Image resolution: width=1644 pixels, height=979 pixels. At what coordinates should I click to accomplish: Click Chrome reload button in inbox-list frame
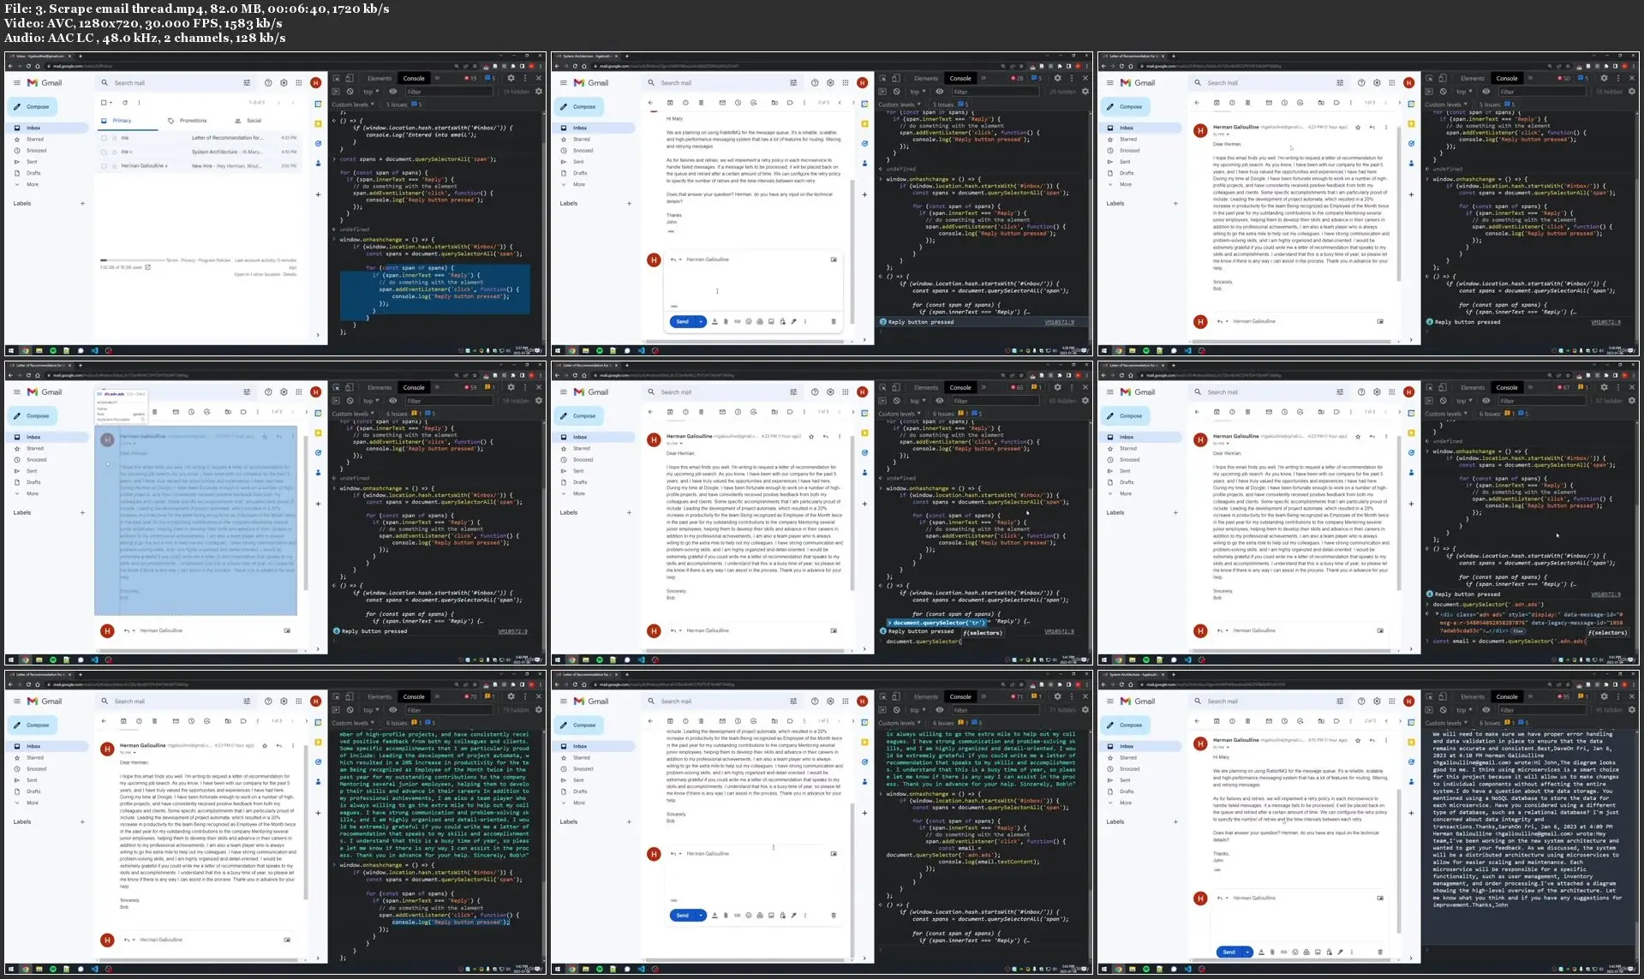pyautogui.click(x=27, y=66)
